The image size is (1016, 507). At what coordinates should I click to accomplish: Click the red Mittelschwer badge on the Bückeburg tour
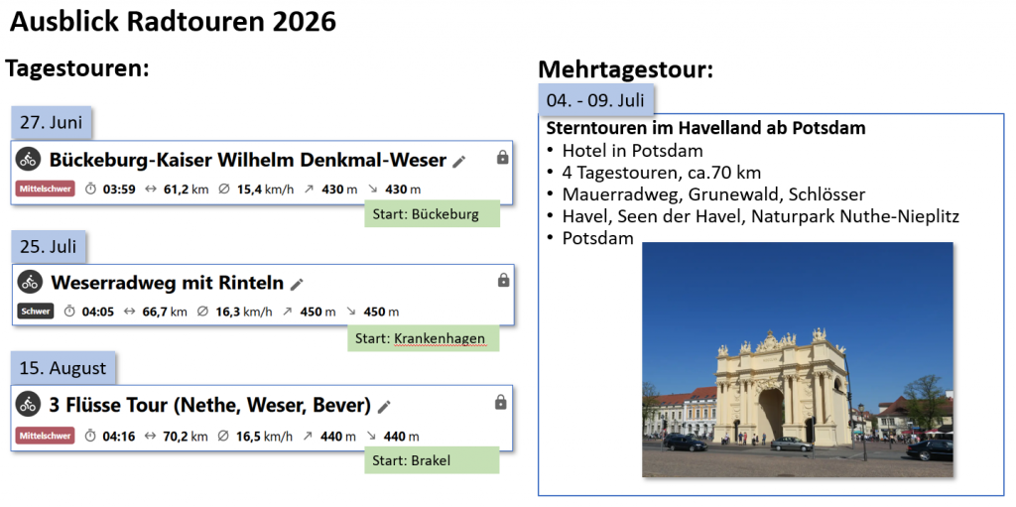click(46, 189)
